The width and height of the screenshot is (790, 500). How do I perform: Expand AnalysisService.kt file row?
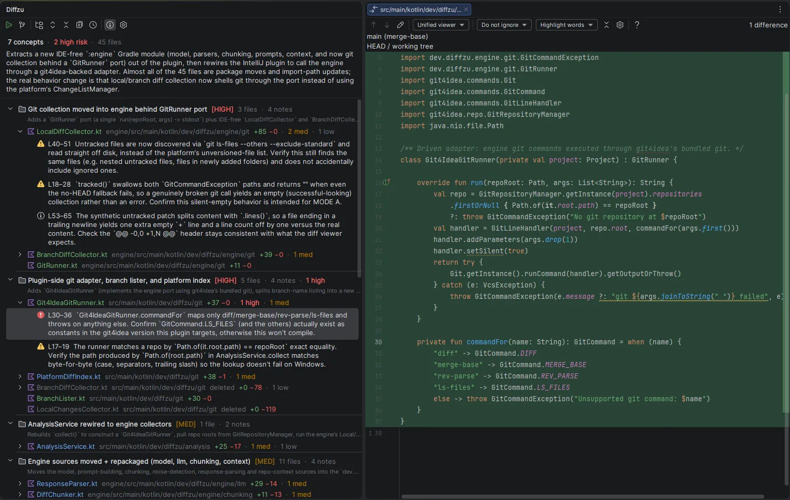(20, 446)
